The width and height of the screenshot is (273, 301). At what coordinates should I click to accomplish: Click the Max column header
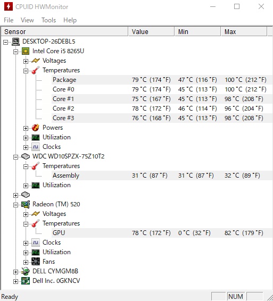pyautogui.click(x=244, y=32)
